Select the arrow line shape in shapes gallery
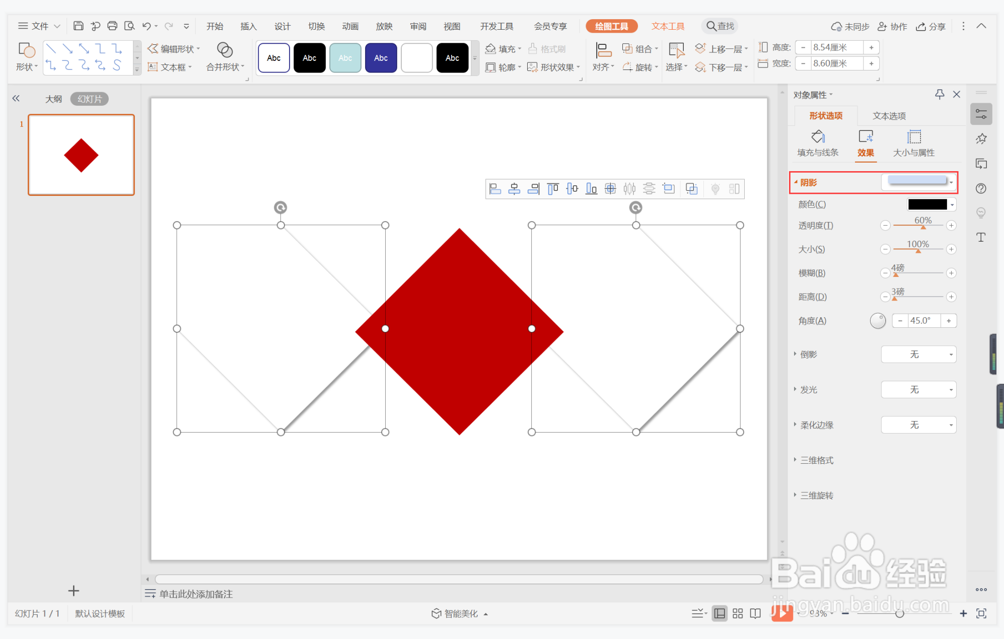Screen dimensions: 1004x639 pos(67,48)
